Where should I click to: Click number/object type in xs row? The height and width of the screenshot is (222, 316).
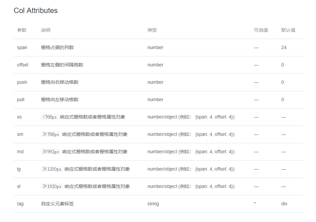coord(191,117)
